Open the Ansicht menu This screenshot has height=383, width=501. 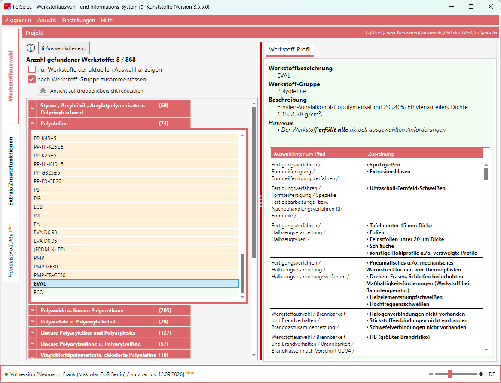click(47, 20)
